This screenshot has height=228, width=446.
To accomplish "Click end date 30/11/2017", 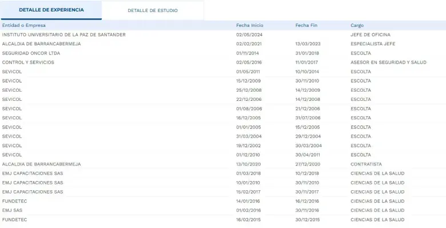I will [x=307, y=192].
